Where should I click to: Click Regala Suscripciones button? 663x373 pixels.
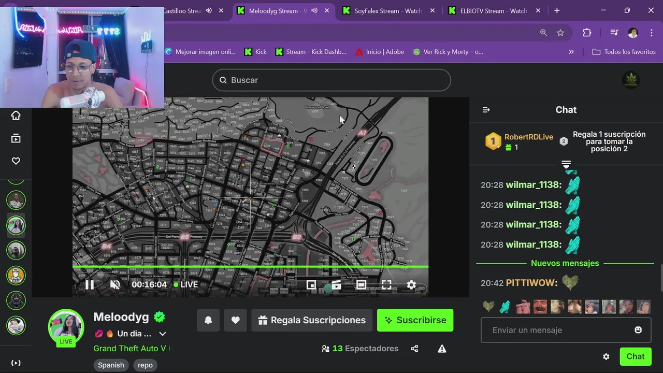(x=312, y=320)
